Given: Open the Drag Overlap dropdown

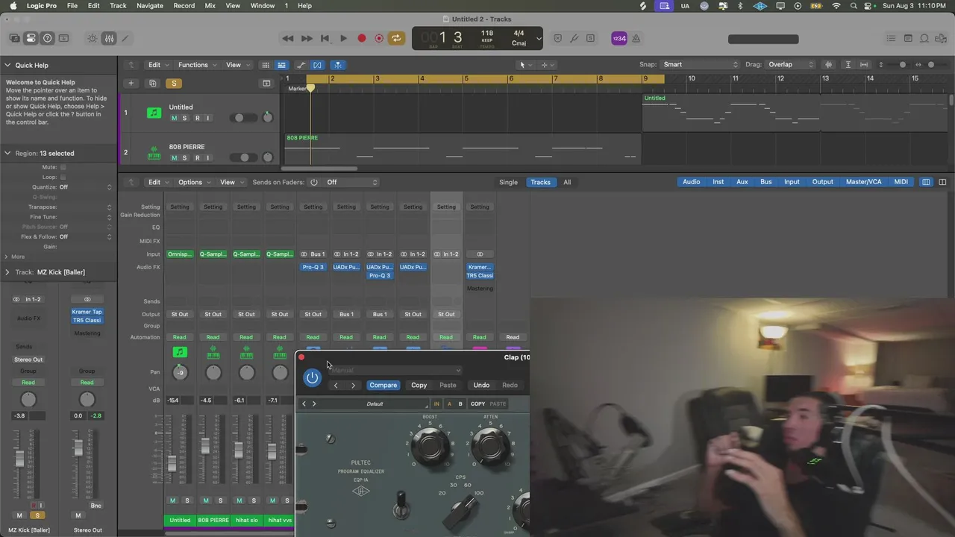Looking at the screenshot, I should point(790,65).
